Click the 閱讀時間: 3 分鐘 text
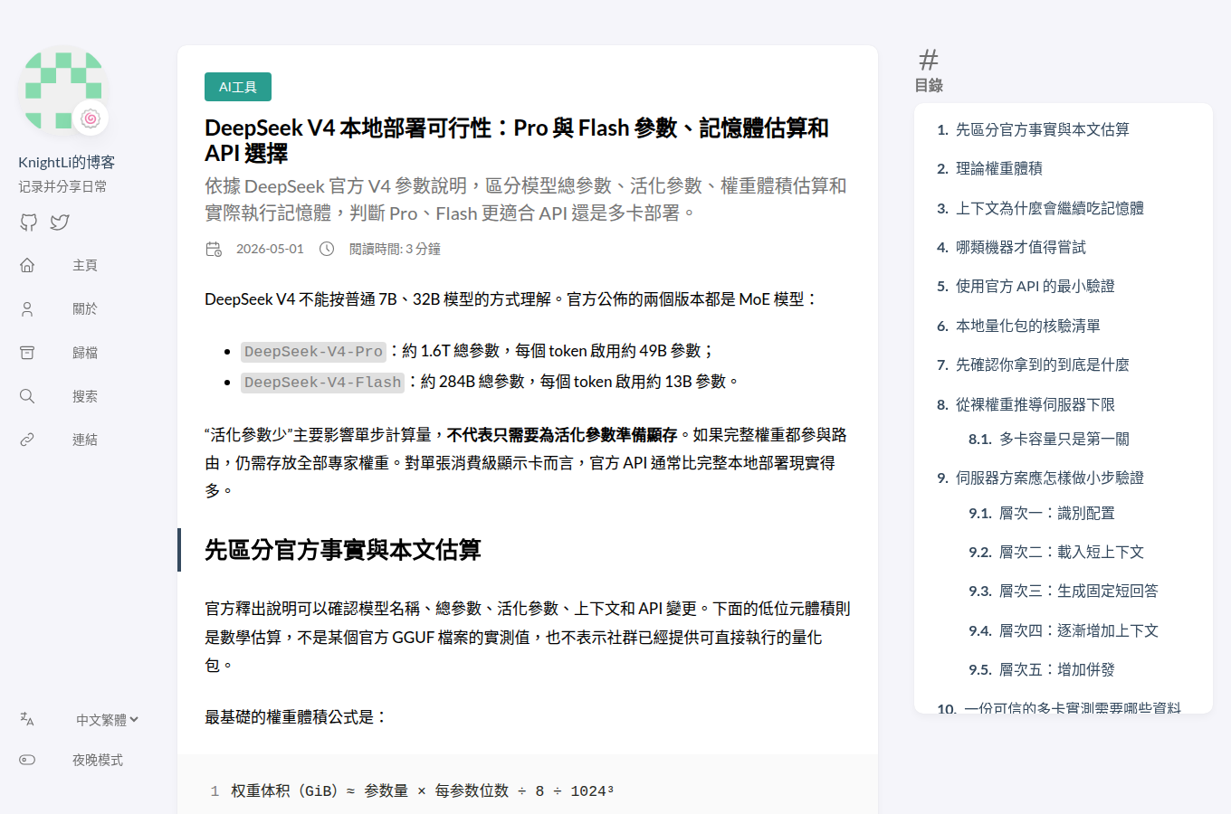Viewport: 1231px width, 814px height. (x=395, y=249)
